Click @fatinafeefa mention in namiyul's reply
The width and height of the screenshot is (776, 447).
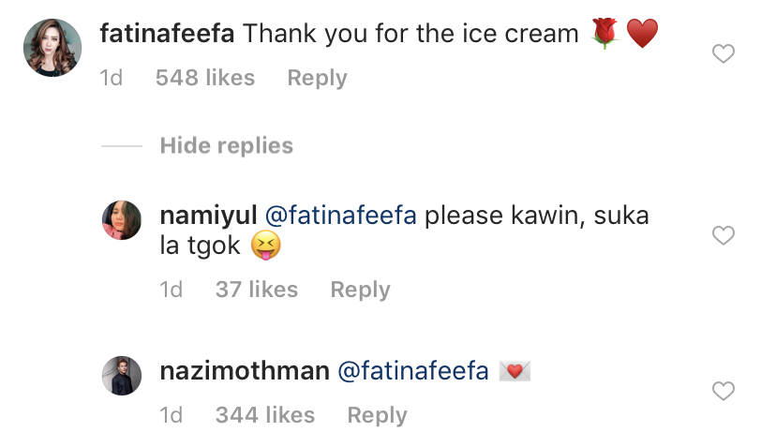tap(341, 216)
